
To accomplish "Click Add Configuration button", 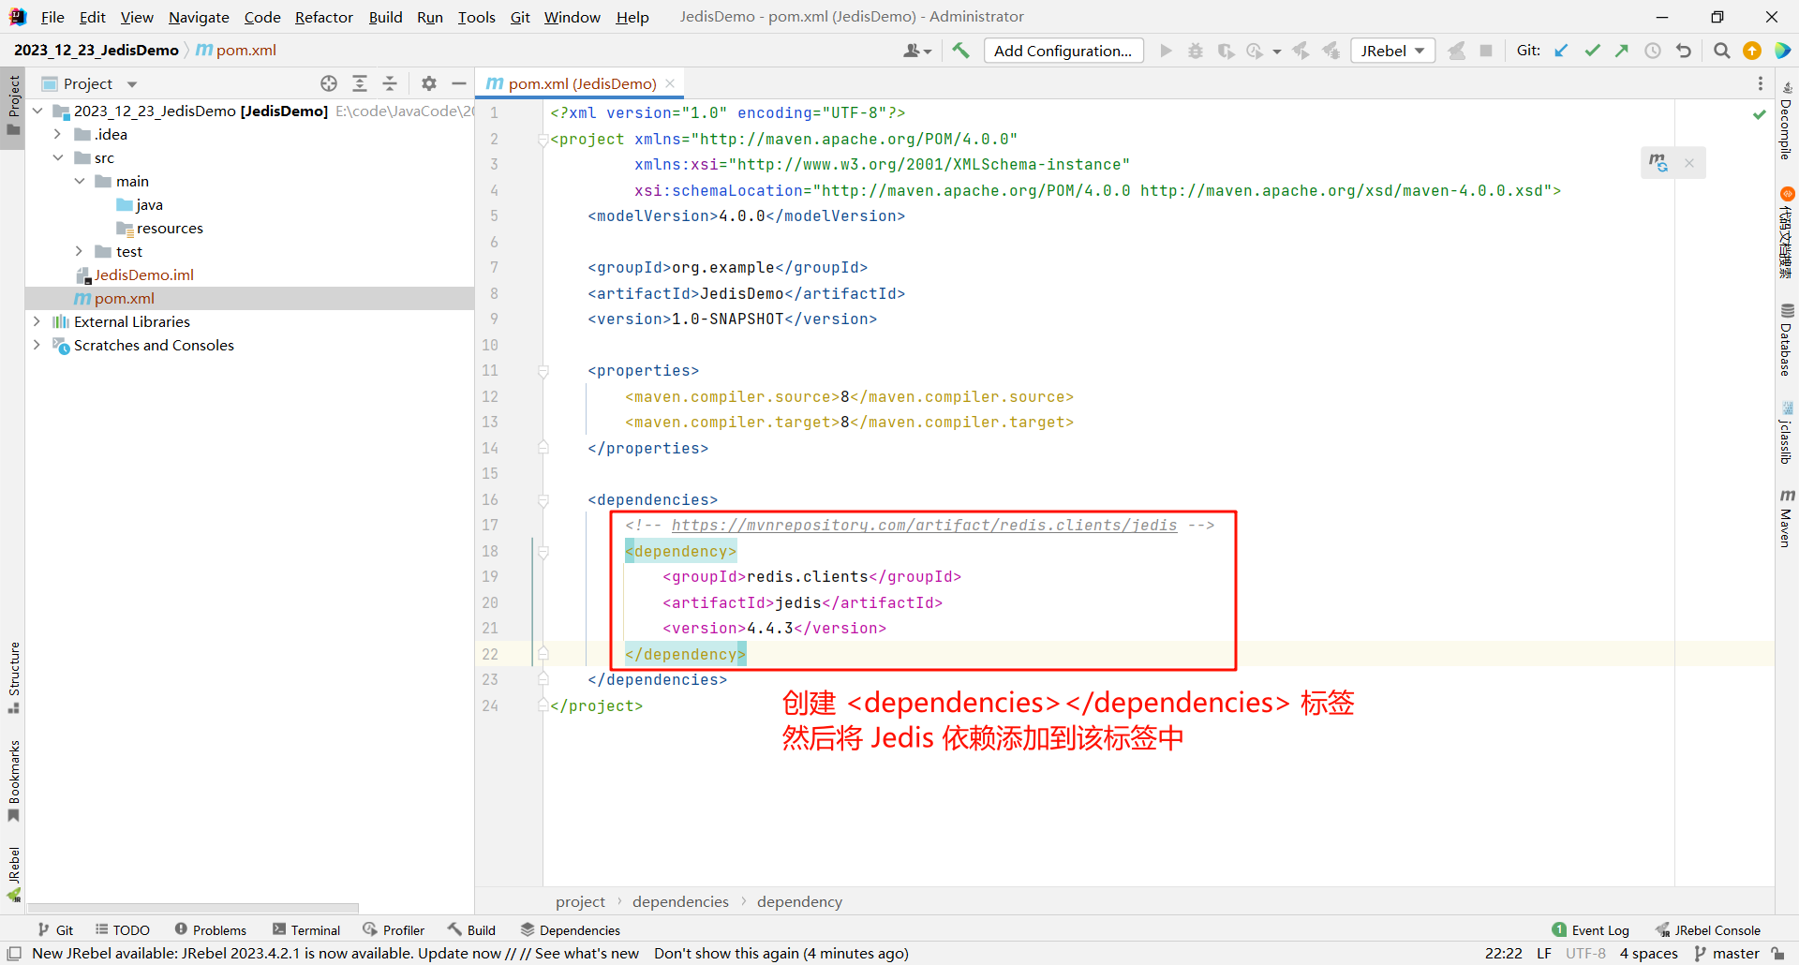I will click(x=1063, y=51).
